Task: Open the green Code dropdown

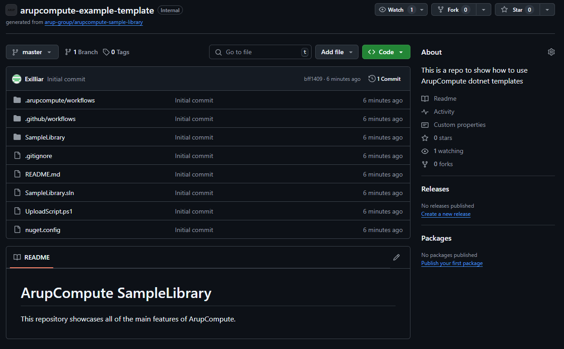Action: pyautogui.click(x=386, y=52)
